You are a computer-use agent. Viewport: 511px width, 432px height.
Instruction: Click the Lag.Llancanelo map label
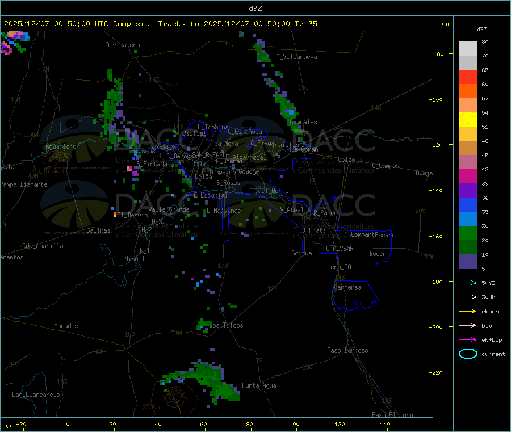coord(36,395)
